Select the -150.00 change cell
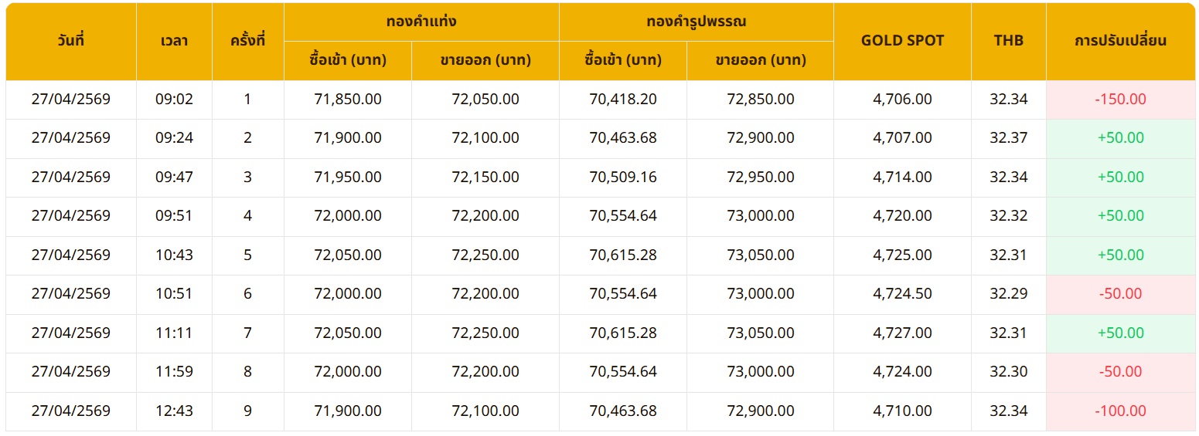The width and height of the screenshot is (1199, 436). click(1120, 100)
